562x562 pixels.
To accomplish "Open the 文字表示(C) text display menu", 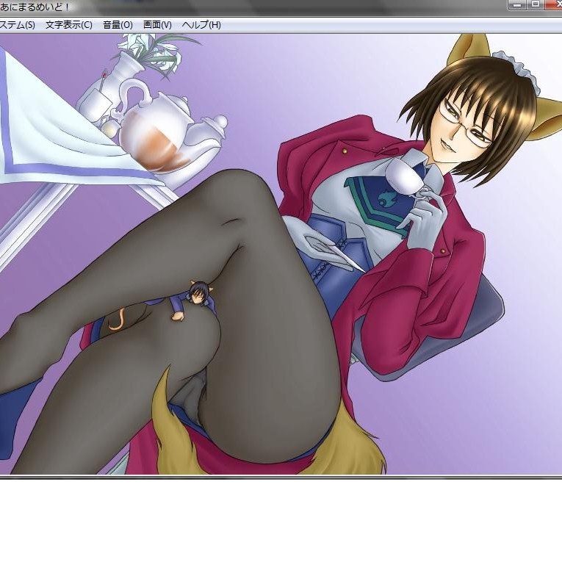I will 68,25.
